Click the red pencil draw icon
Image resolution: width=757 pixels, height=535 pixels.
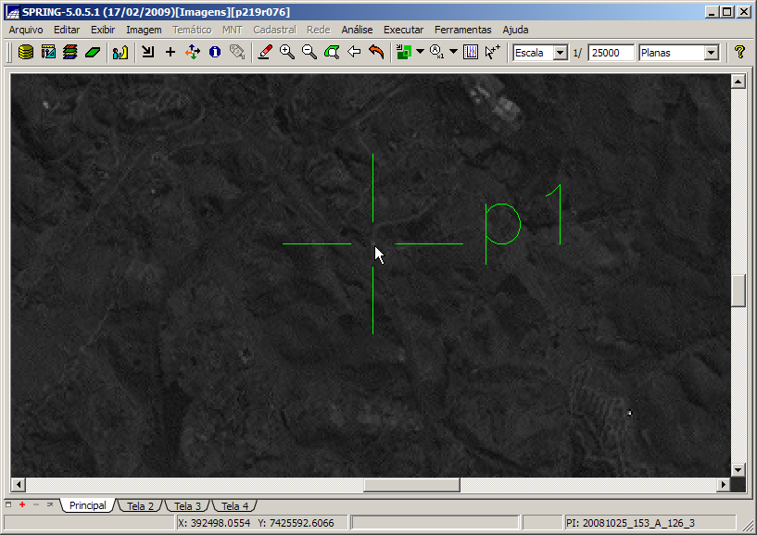(265, 53)
